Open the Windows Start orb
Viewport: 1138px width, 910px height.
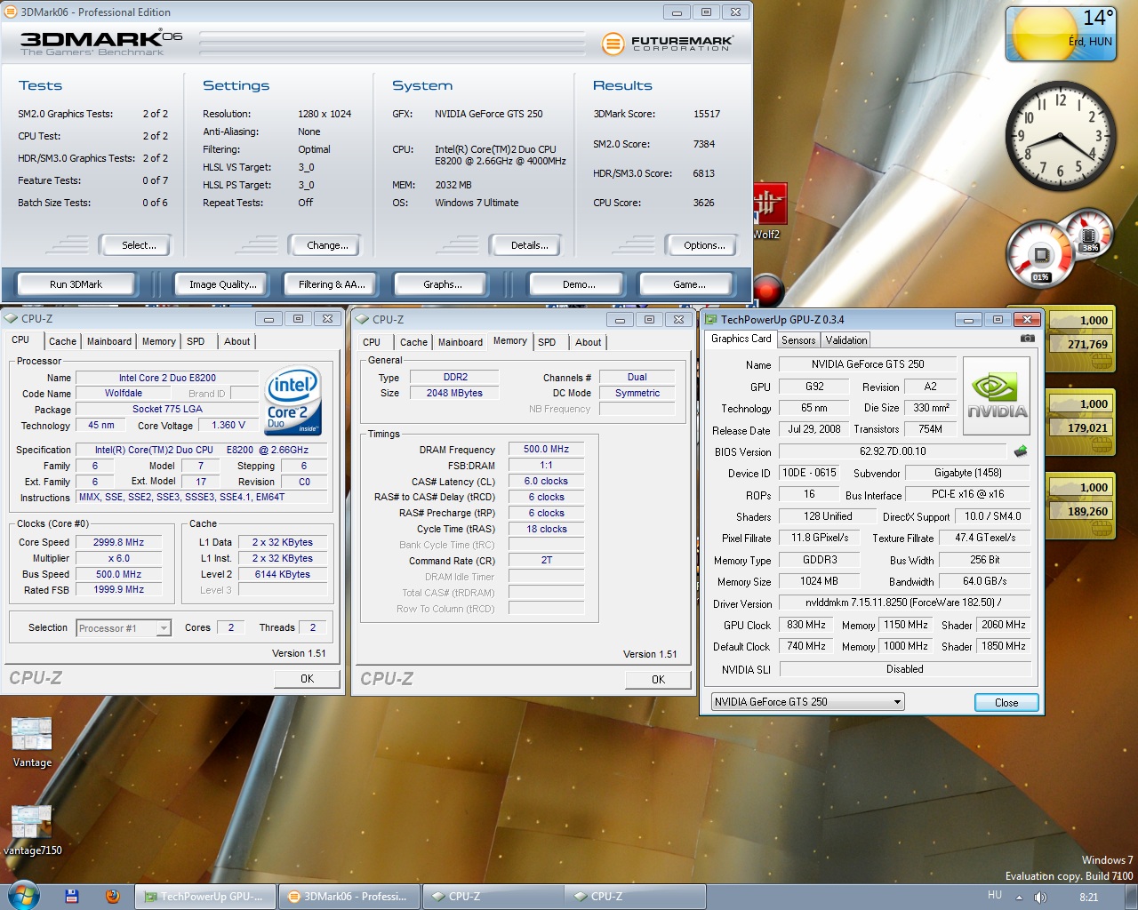[23, 895]
